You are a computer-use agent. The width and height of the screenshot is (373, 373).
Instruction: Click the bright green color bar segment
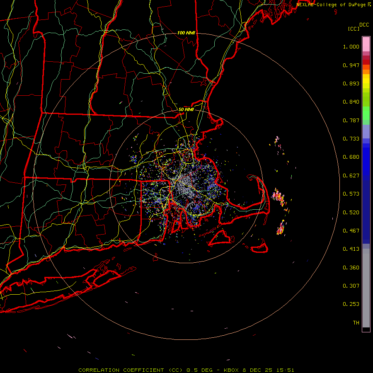366,113
